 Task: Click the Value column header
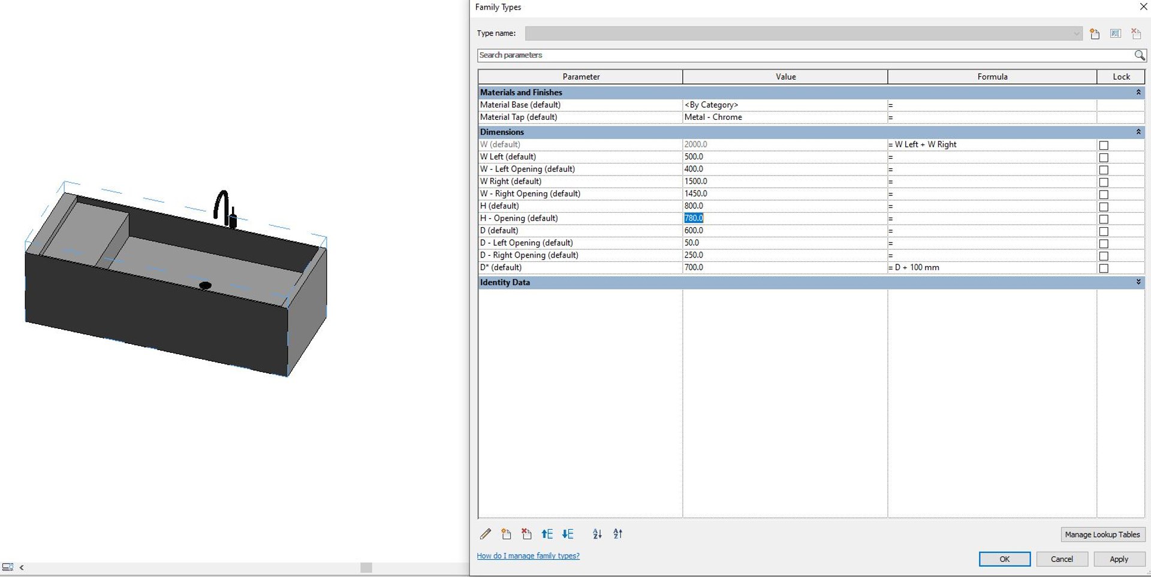click(785, 77)
